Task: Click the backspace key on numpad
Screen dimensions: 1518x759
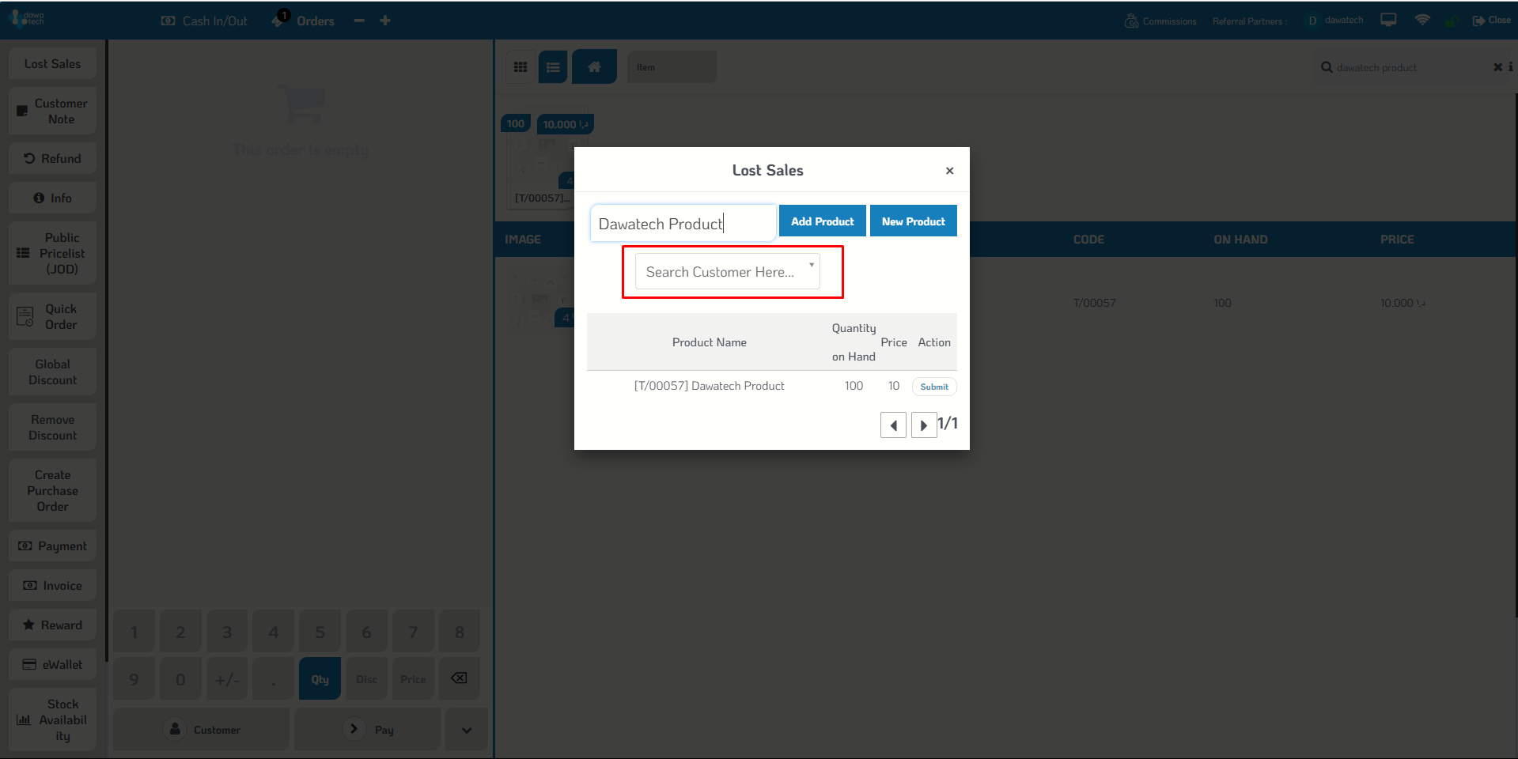Action: click(x=459, y=678)
